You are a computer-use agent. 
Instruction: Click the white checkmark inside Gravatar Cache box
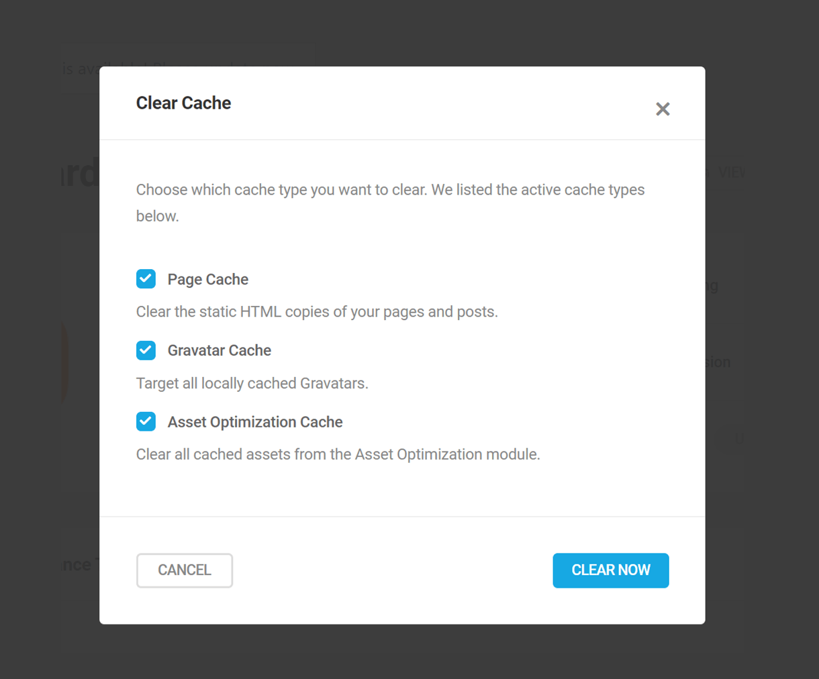[146, 350]
